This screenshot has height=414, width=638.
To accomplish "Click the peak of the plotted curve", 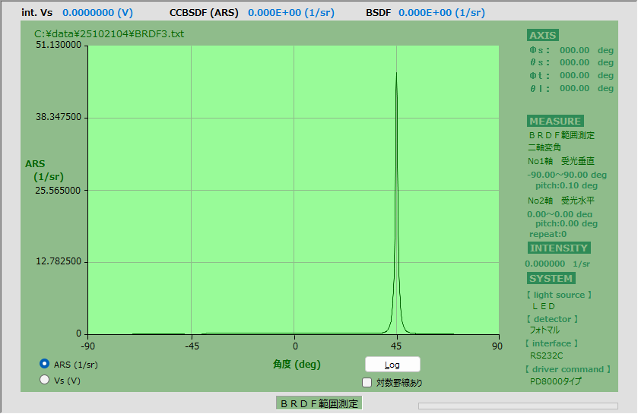I will (x=396, y=74).
